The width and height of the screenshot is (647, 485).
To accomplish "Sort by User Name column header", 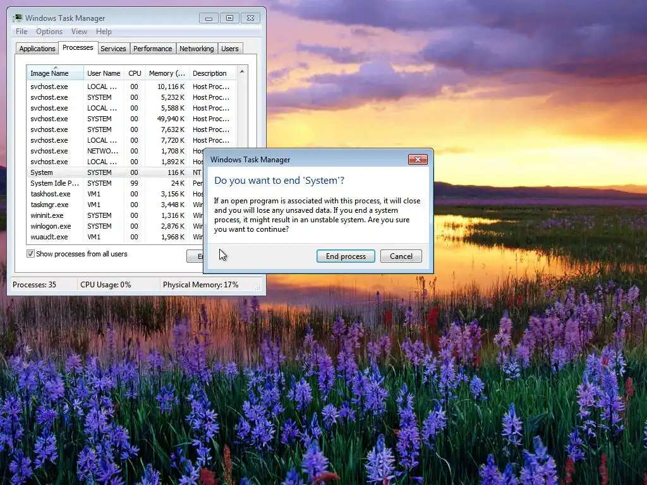I will click(x=104, y=73).
